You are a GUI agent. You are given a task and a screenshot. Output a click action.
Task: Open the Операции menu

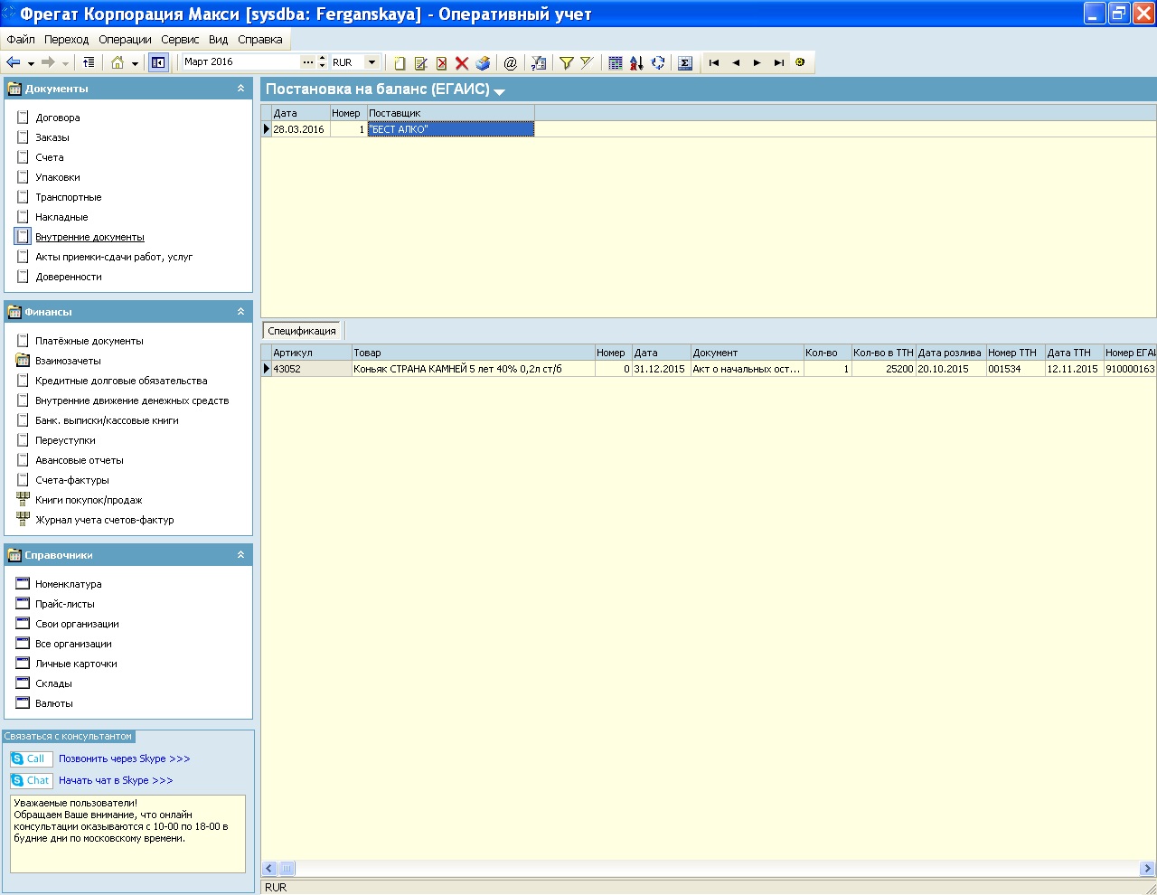click(x=125, y=40)
